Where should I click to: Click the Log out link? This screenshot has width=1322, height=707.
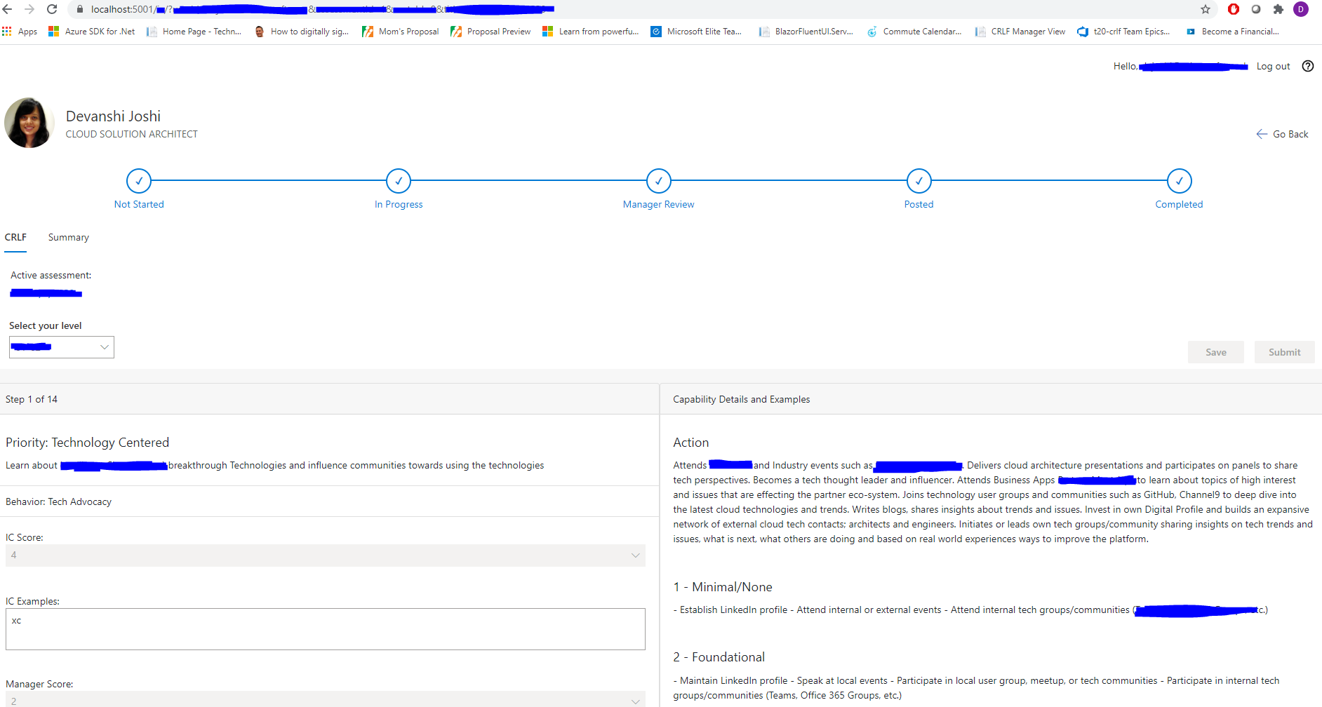tap(1273, 66)
